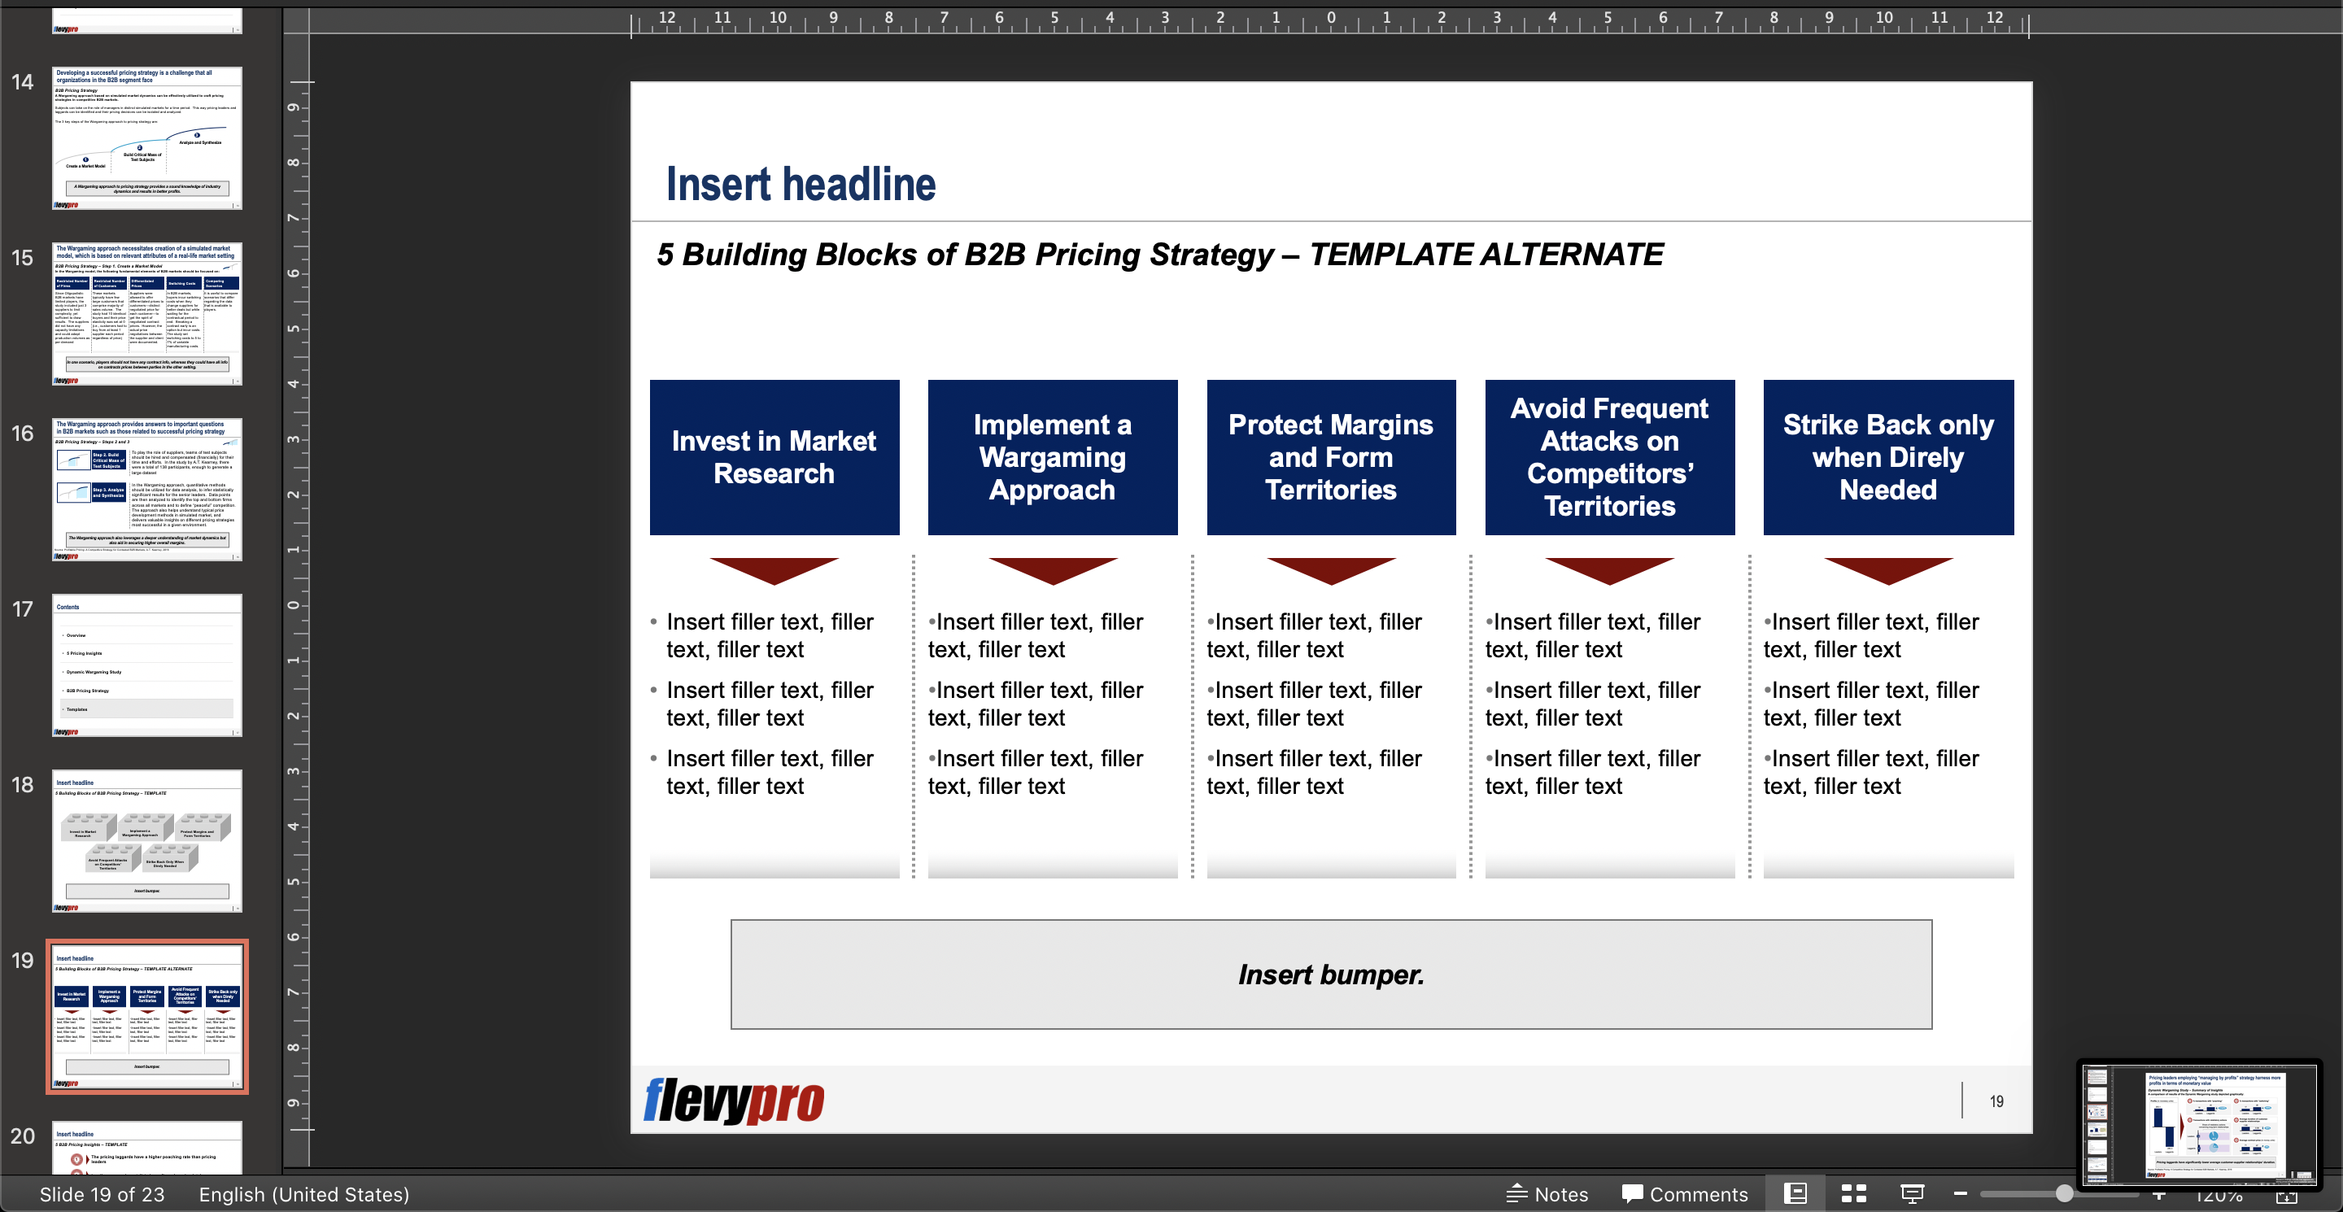Select 'Strike Back only when Direly Needed' box
2343x1212 pixels.
click(x=1888, y=457)
